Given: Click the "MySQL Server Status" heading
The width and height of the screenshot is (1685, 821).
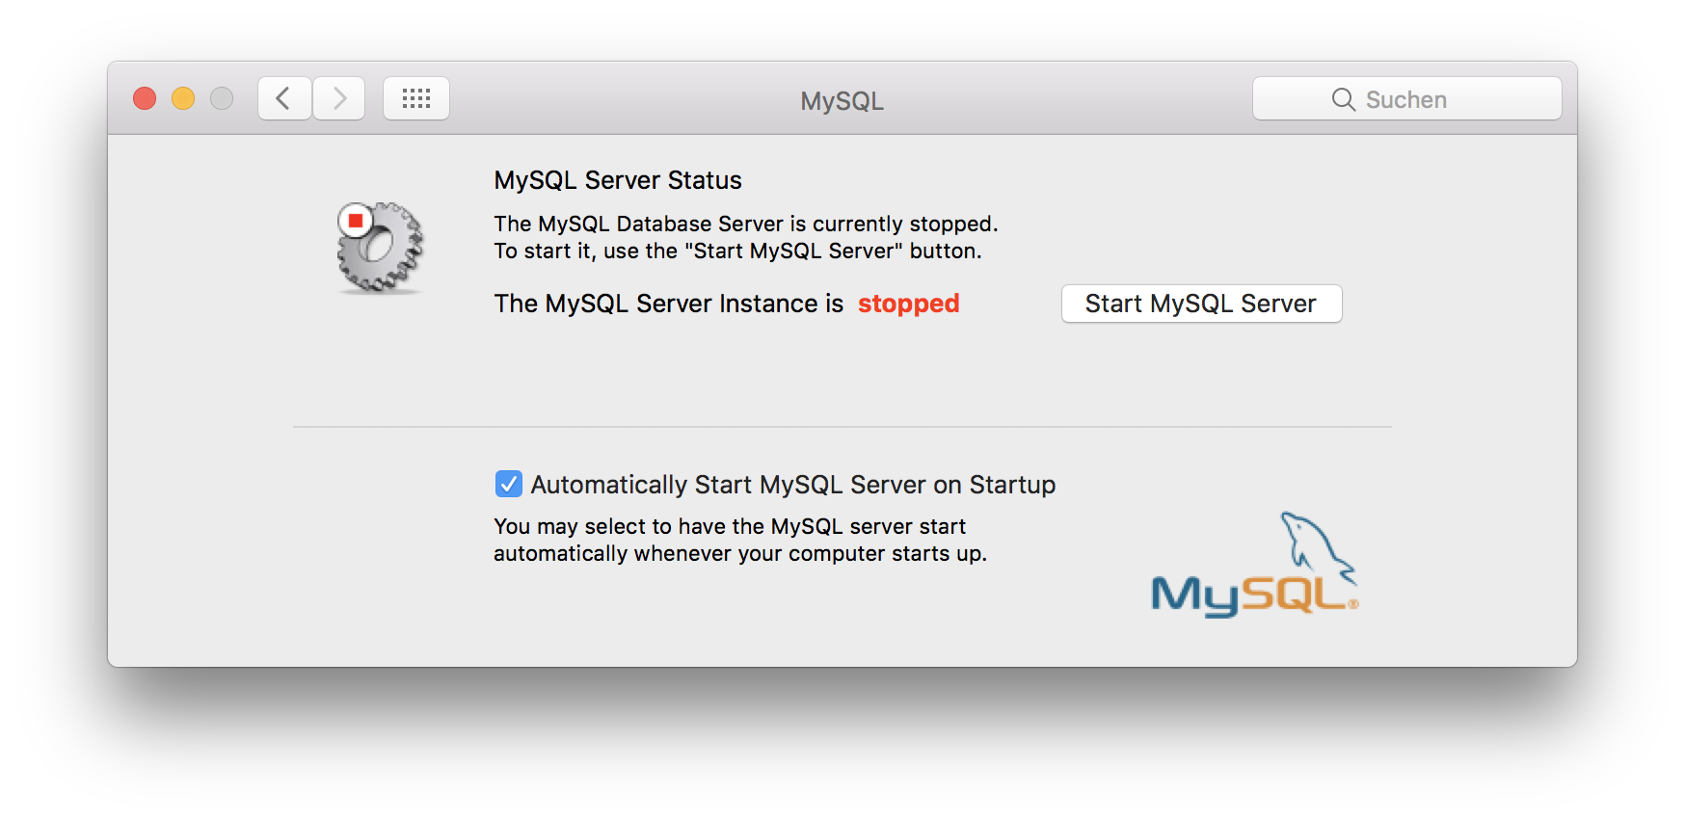Looking at the screenshot, I should pos(618,180).
